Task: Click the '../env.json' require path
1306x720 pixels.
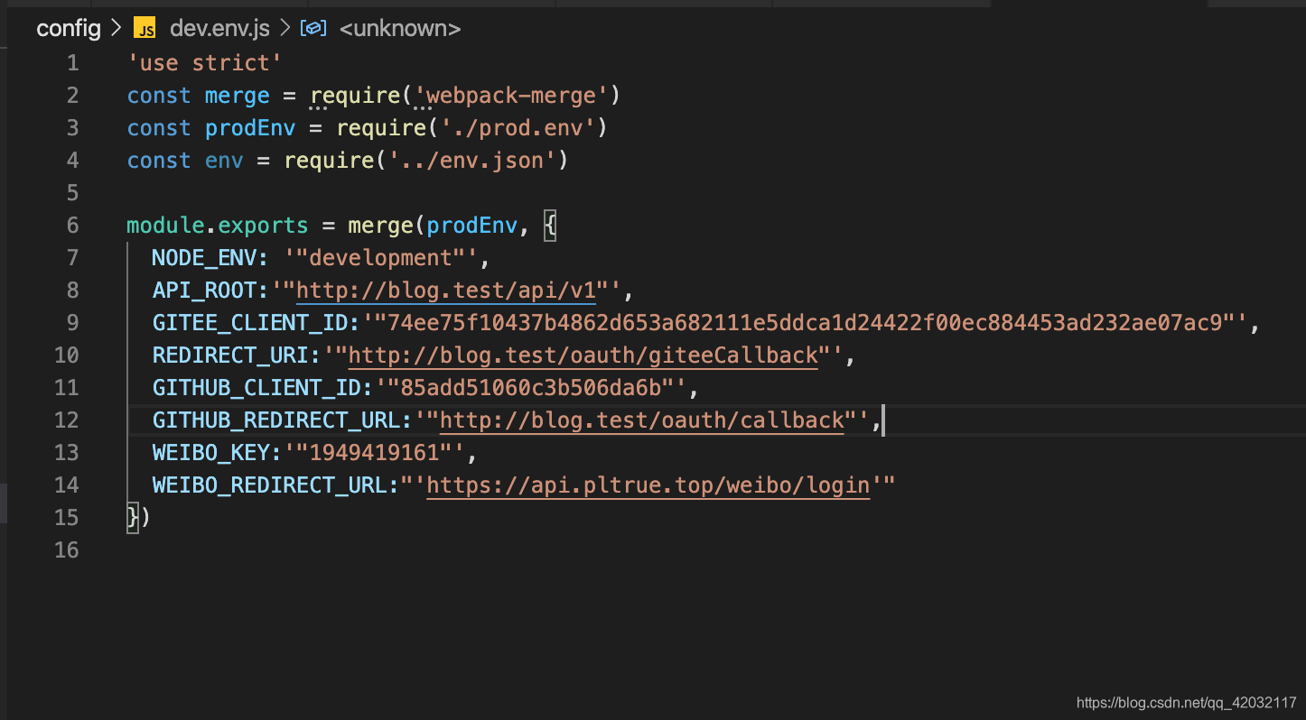Action: (x=472, y=161)
